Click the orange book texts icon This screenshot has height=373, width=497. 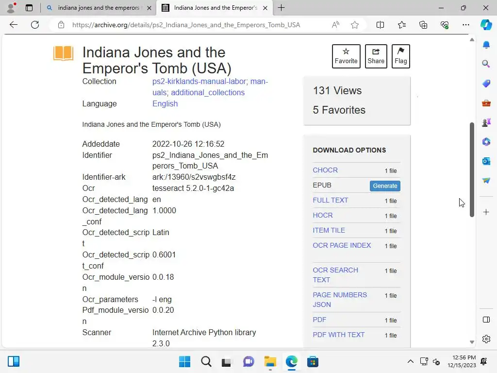(x=63, y=53)
